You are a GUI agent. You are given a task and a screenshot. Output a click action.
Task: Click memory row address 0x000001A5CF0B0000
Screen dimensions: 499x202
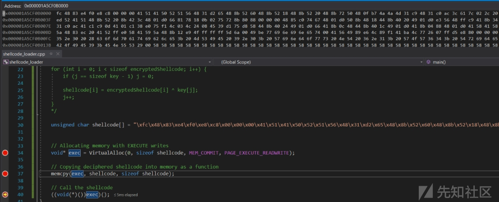pos(27,14)
